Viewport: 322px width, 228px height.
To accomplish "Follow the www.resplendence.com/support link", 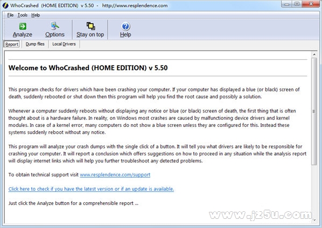I will pyautogui.click(x=115, y=175).
